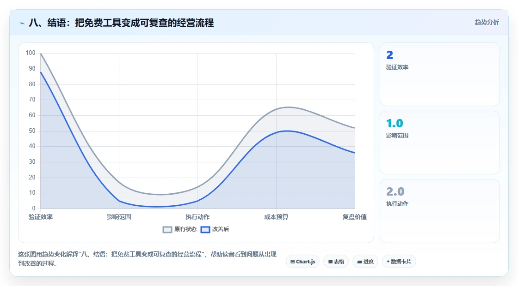Screen dimensions: 518x286
Task: Click the 成本预算 x-axis label
Action: tap(276, 217)
